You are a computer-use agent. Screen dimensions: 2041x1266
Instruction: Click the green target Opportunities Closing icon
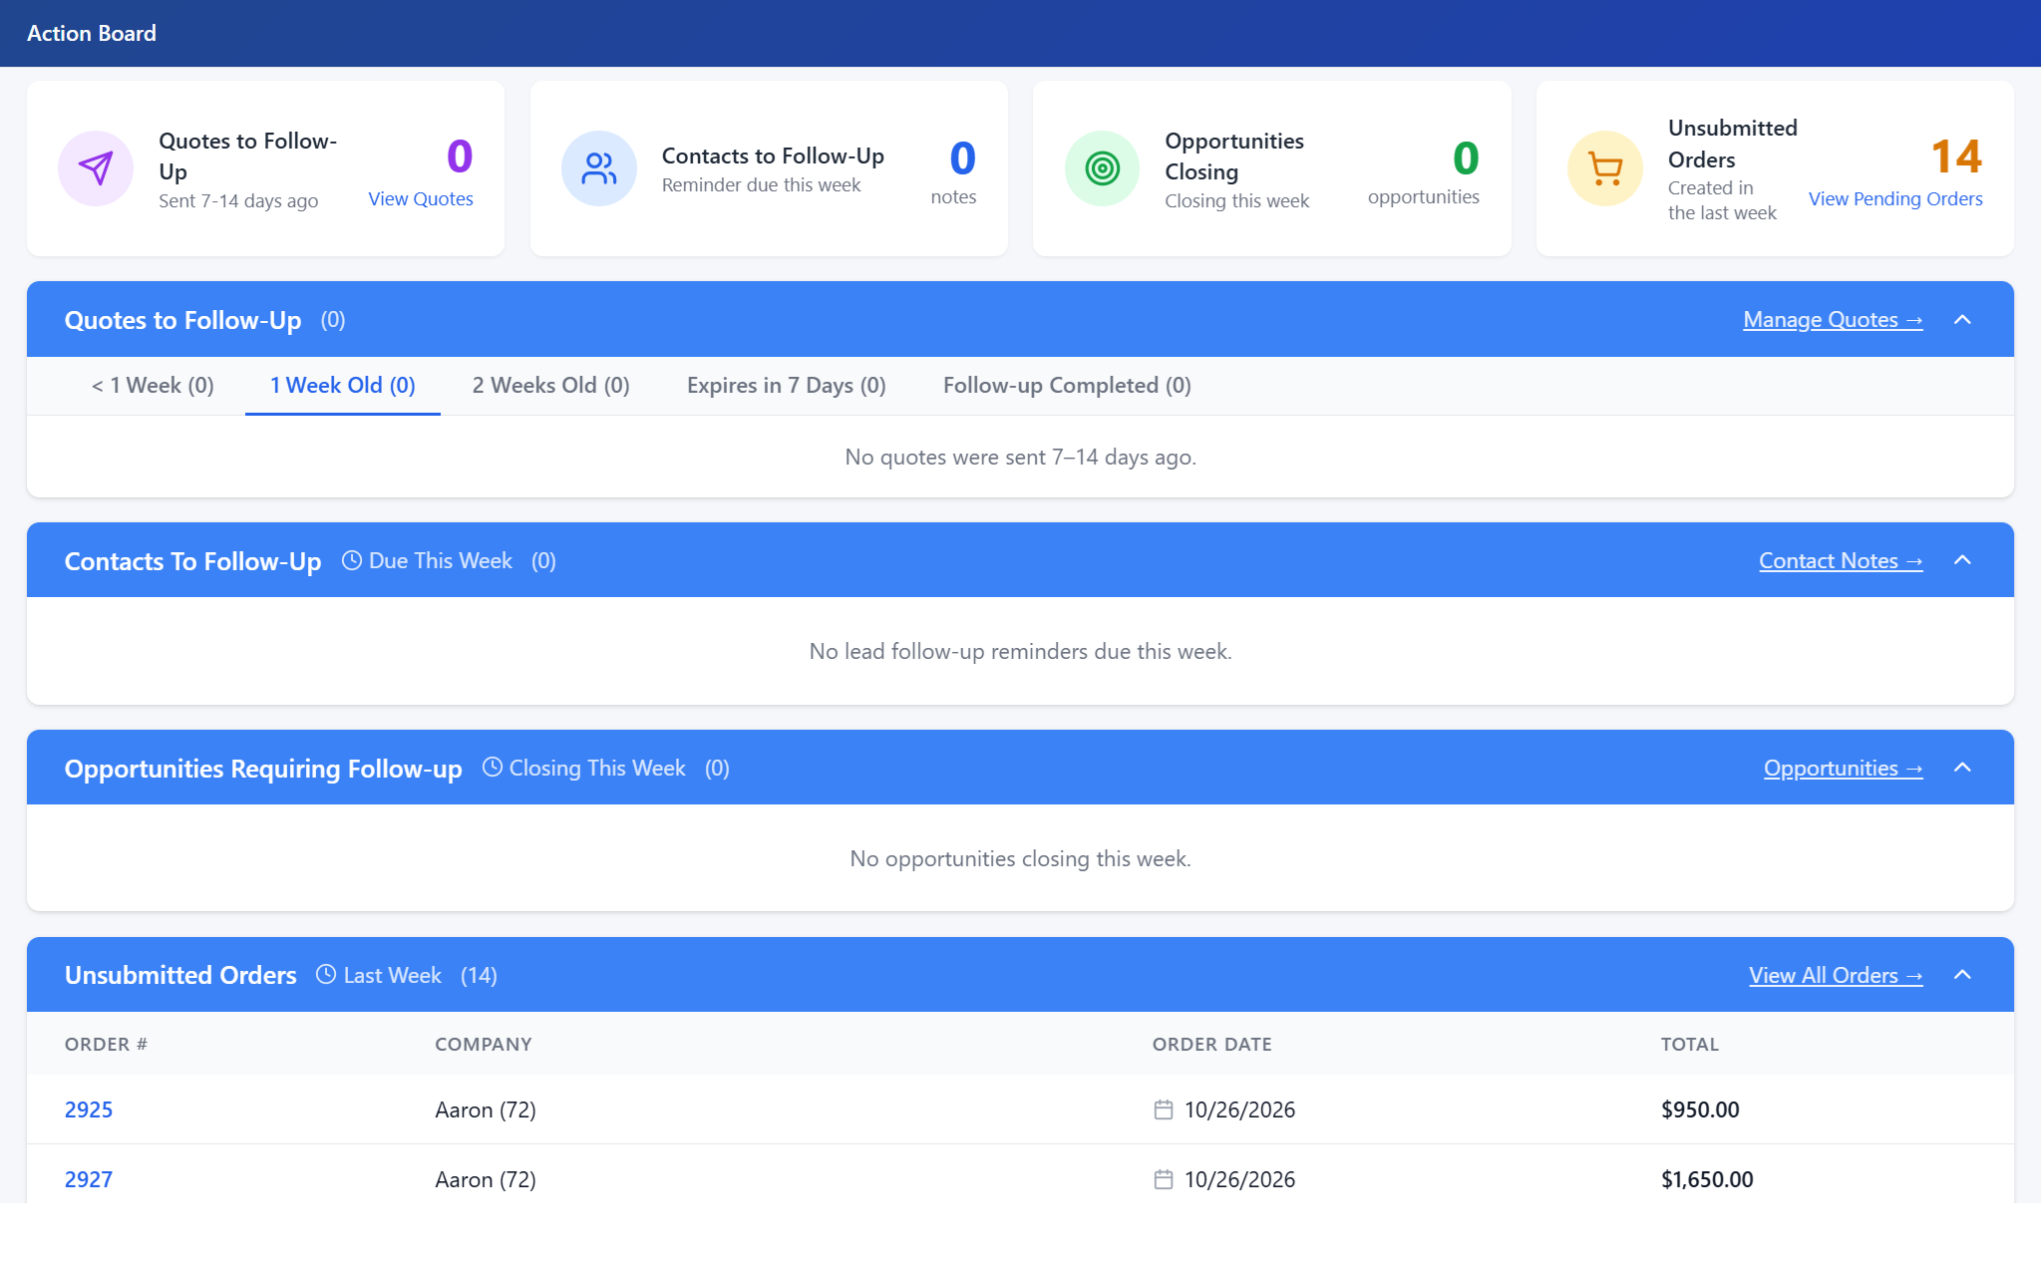click(1103, 168)
